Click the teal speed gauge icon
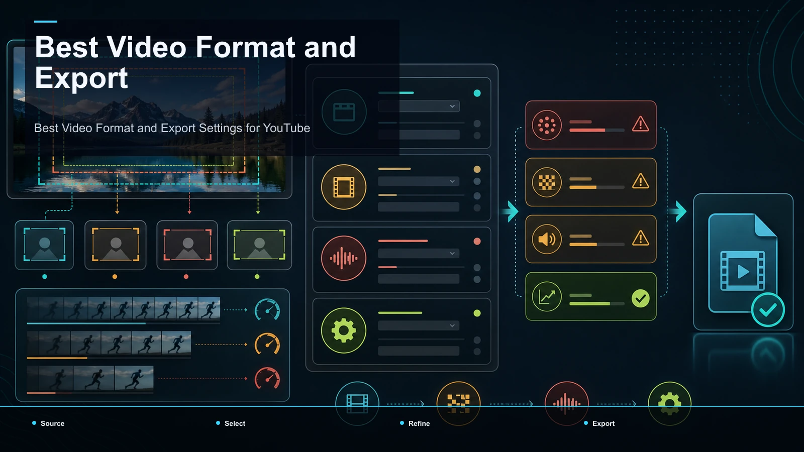804x452 pixels. (267, 310)
